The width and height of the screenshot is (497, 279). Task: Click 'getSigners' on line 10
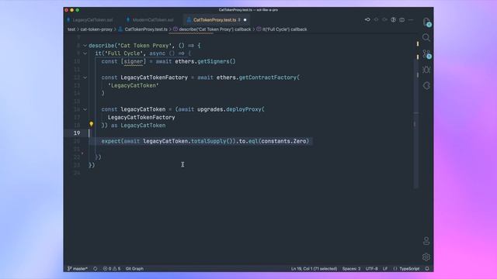[214, 61]
